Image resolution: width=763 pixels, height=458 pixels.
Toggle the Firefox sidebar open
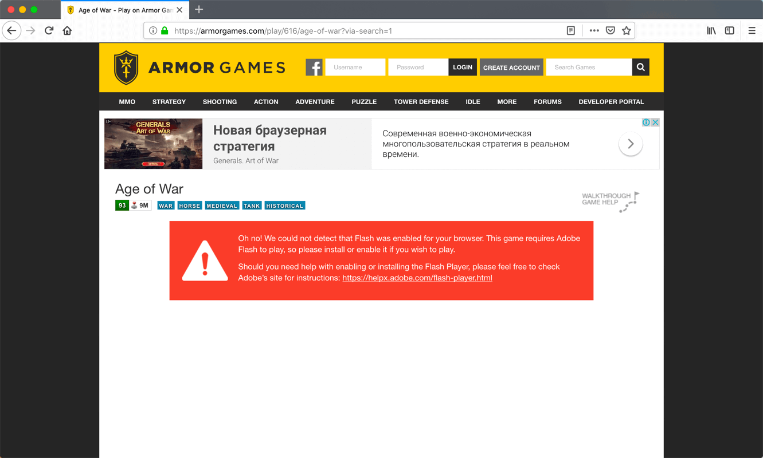tap(729, 30)
